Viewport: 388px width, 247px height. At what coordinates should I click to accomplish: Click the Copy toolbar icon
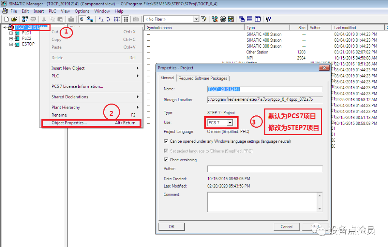click(x=52, y=19)
